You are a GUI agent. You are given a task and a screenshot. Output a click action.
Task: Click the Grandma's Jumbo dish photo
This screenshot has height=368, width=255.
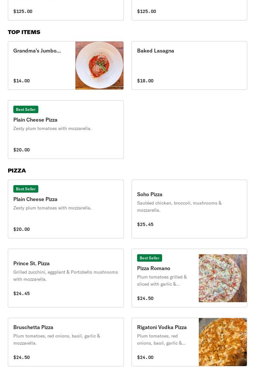(99, 65)
